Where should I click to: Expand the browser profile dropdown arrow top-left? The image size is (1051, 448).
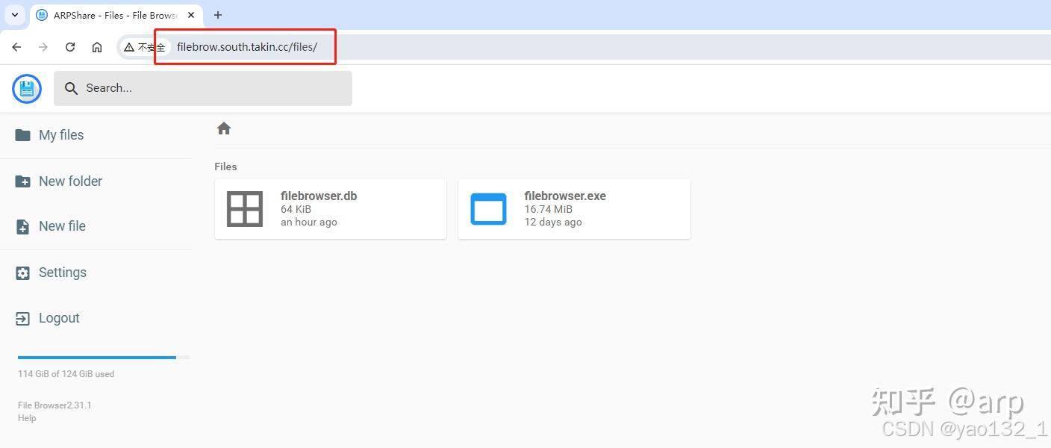(14, 15)
